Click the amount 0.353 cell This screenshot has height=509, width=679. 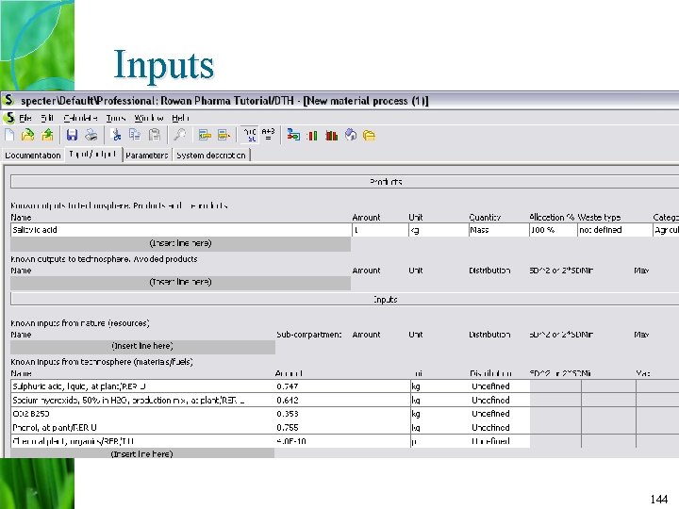(x=342, y=414)
